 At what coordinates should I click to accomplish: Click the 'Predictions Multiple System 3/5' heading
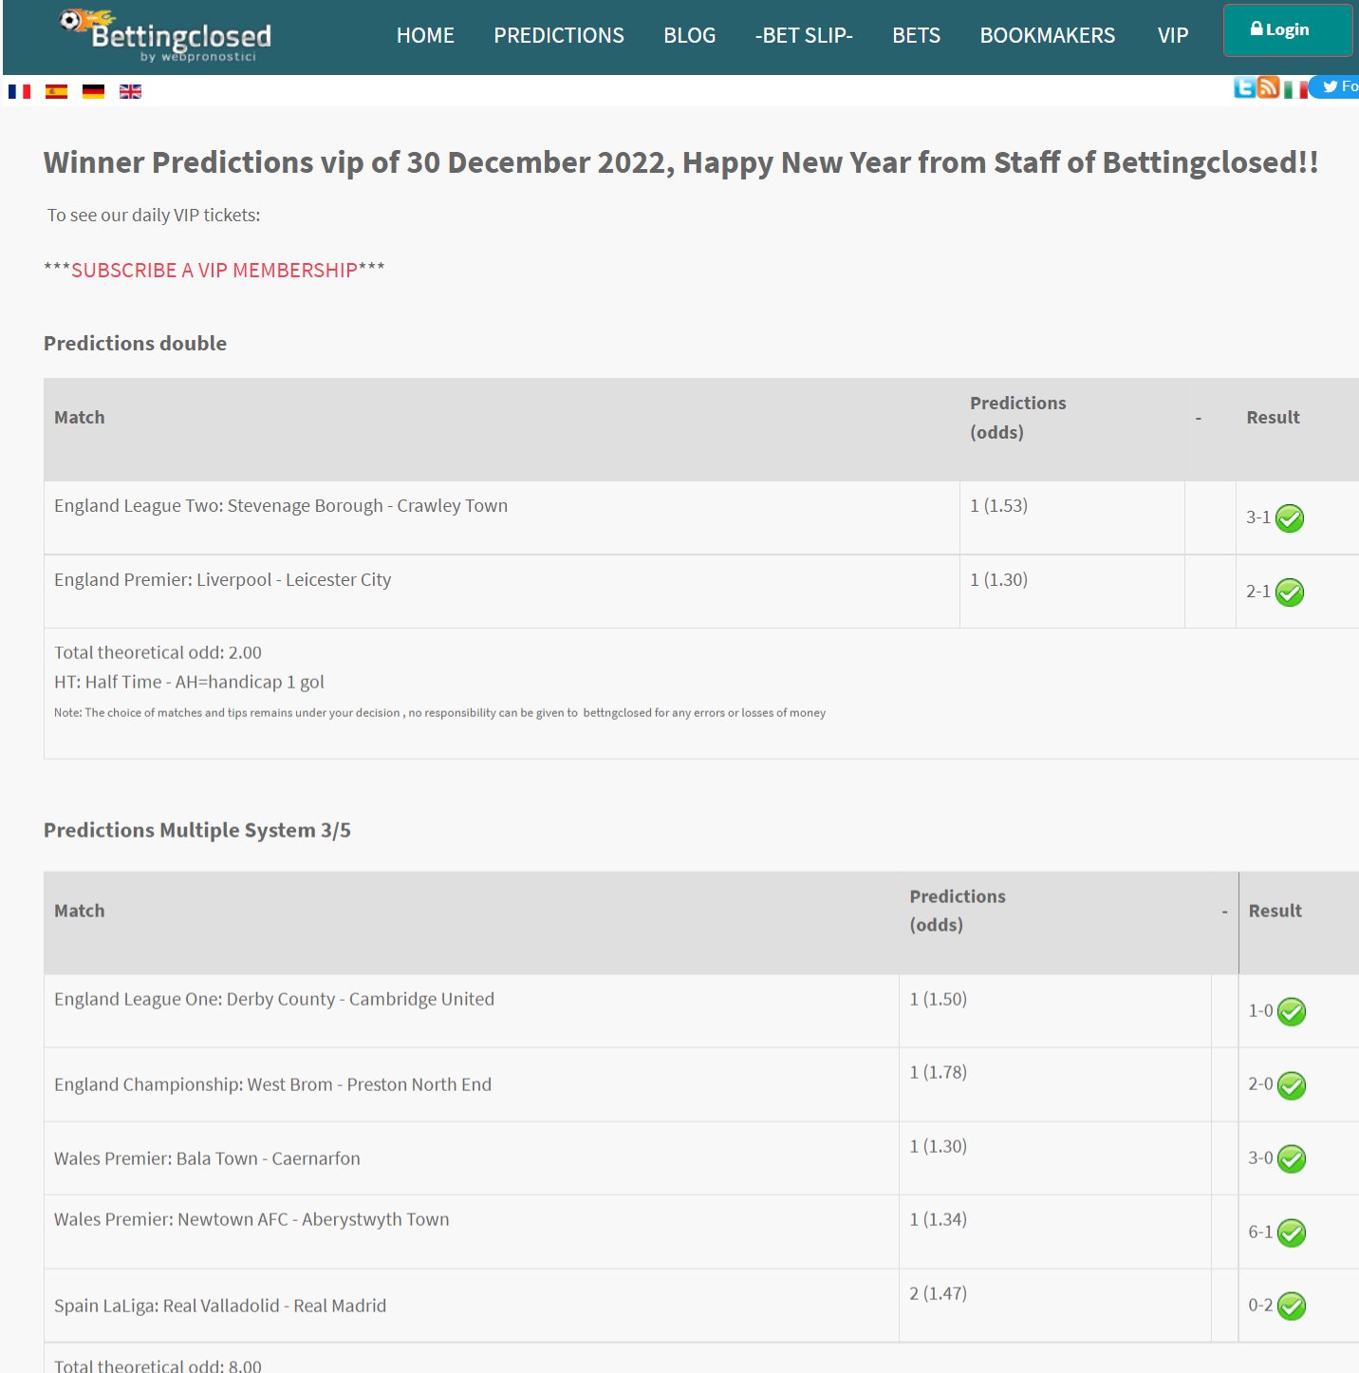pos(197,830)
